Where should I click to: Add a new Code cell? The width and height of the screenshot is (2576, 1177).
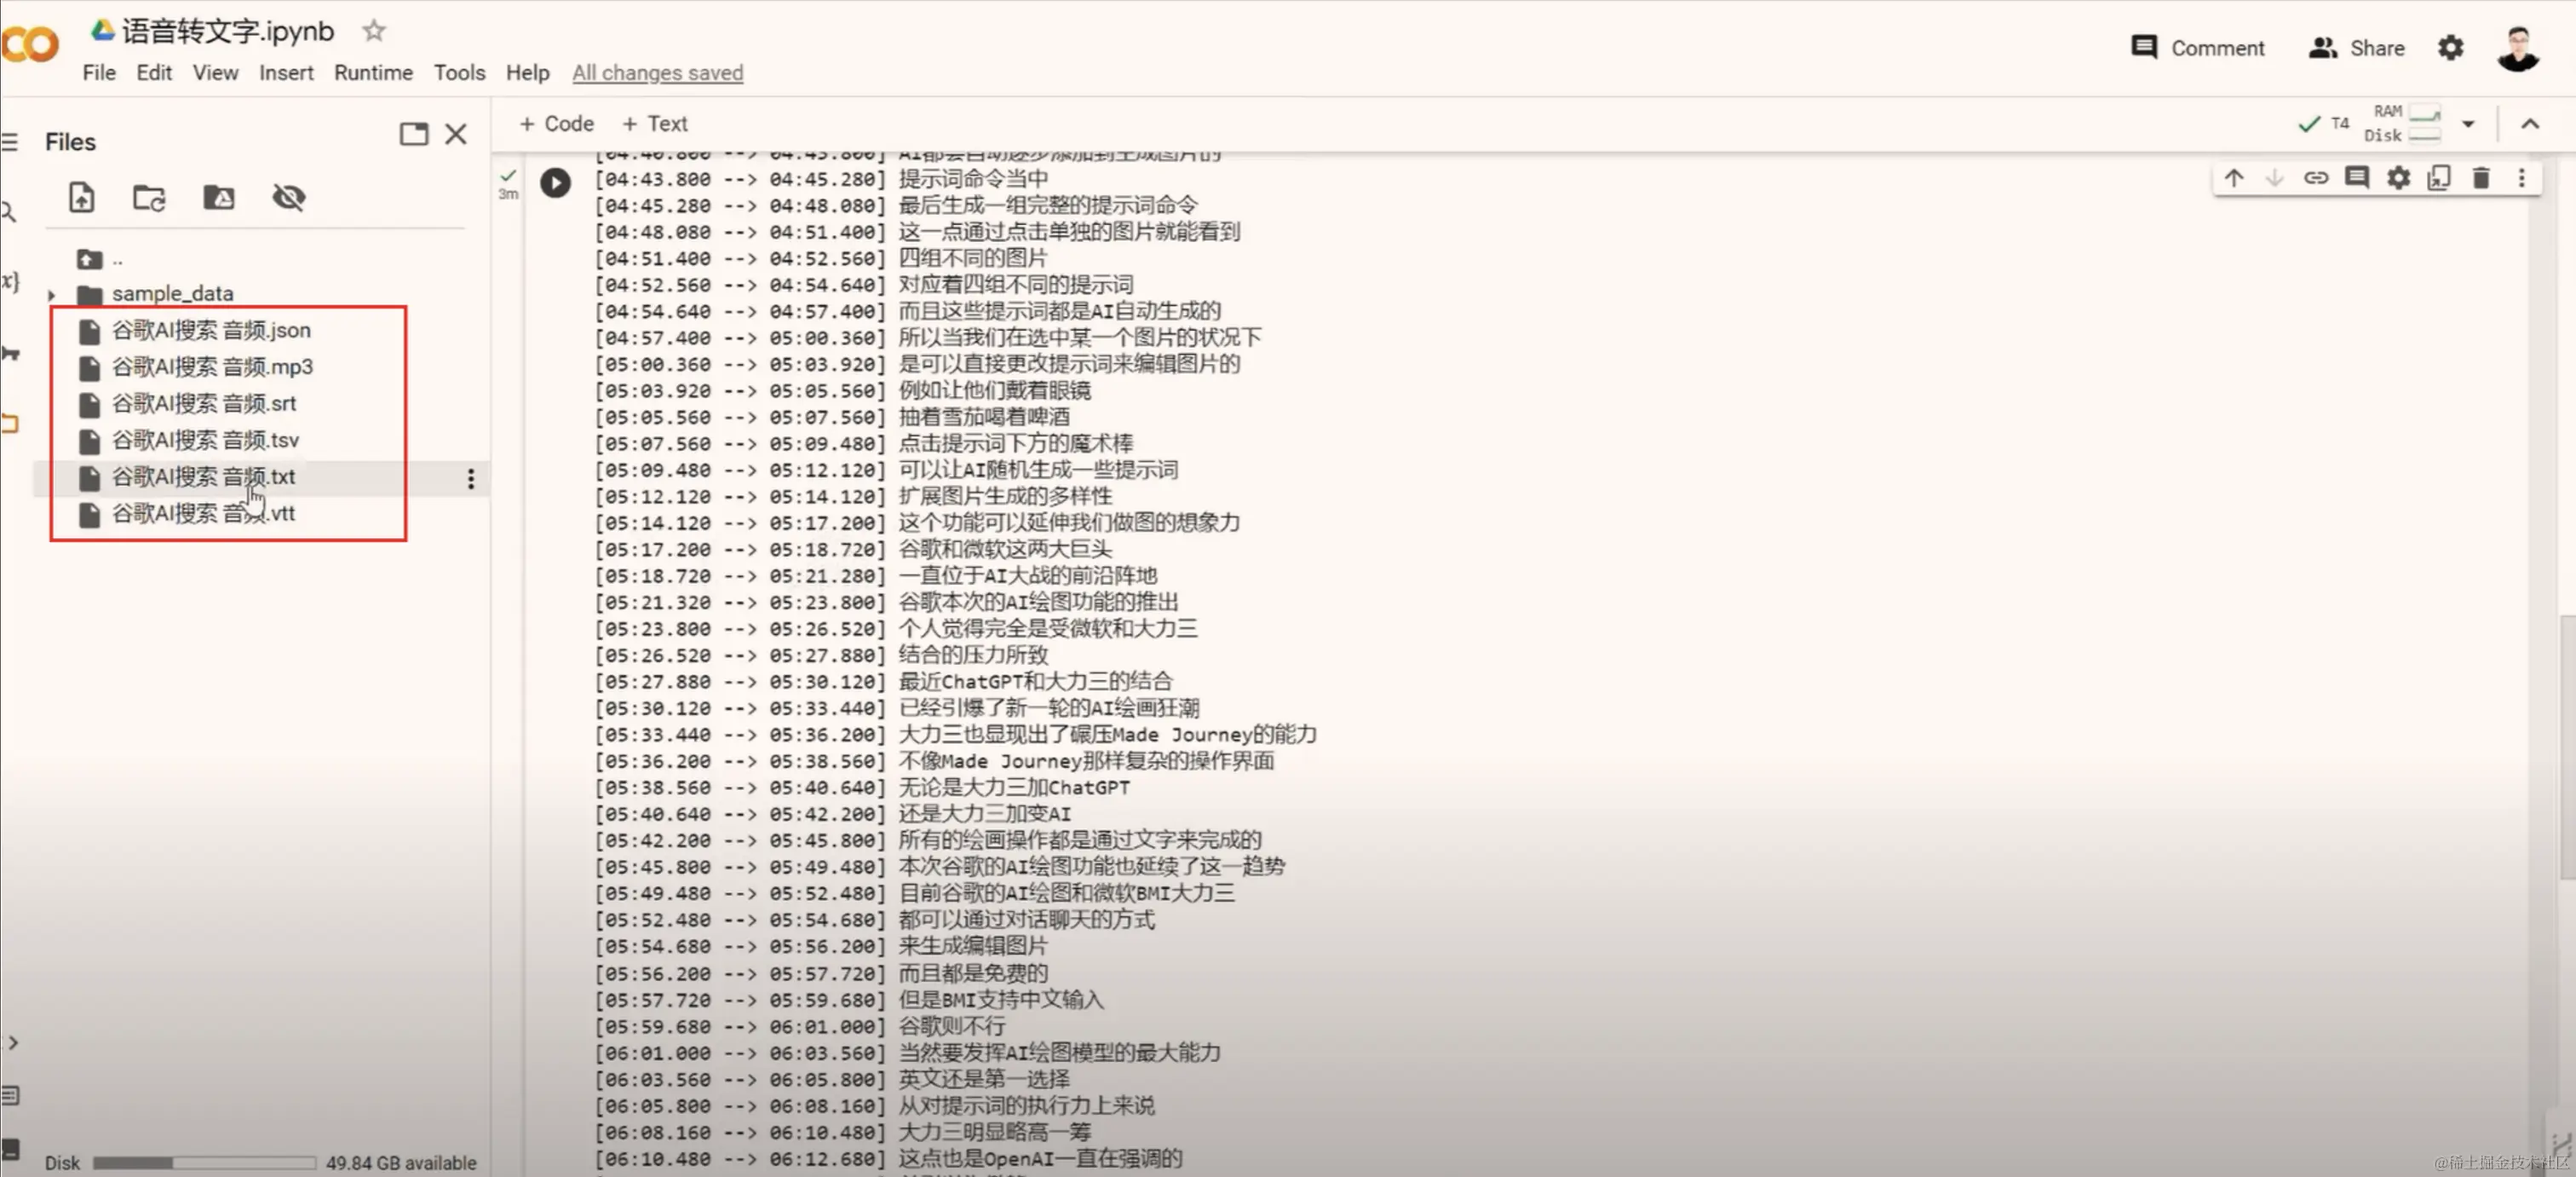tap(556, 123)
